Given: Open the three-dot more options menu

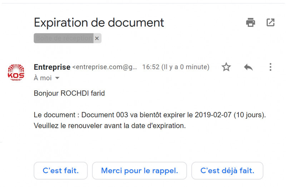Looking at the screenshot, I should [270, 67].
